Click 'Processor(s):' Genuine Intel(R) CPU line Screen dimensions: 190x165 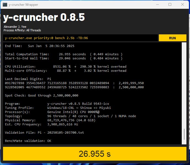click(x=52, y=112)
